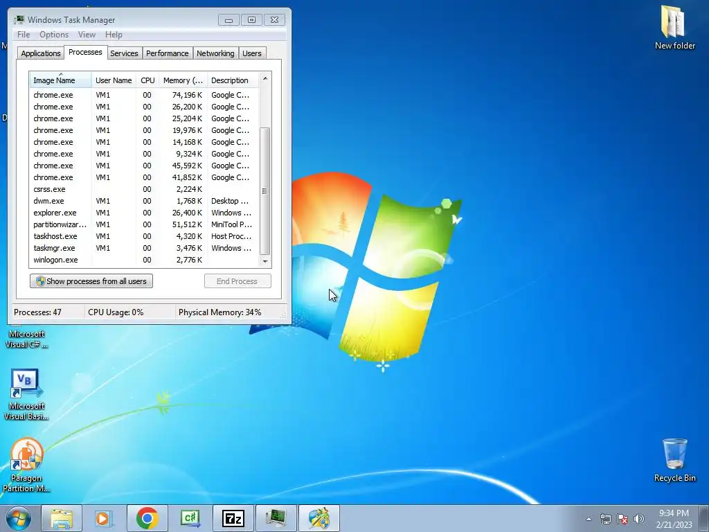Click the Physical Memory: 34% status entry
This screenshot has height=532, width=709.
[x=219, y=312]
